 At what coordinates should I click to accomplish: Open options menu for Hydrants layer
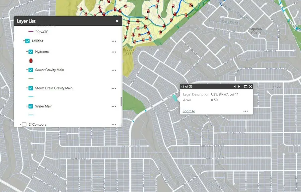tap(114, 52)
